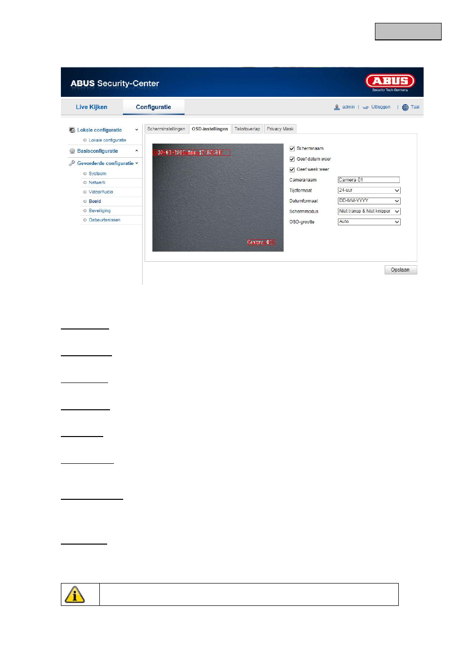The height and width of the screenshot is (657, 465).
Task: Click the Gevorderde configuratie wrench icon
Action: [72, 163]
